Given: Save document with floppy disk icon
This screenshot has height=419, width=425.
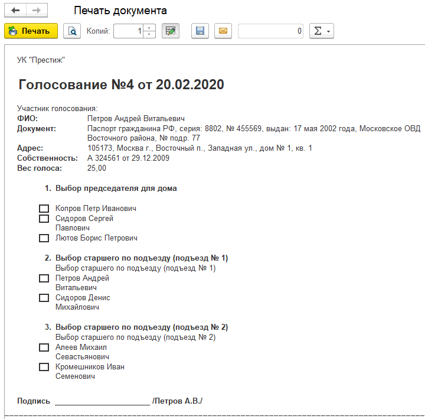Looking at the screenshot, I should pyautogui.click(x=200, y=31).
